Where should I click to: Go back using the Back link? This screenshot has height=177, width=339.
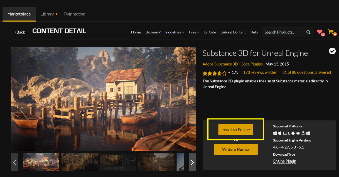[20, 32]
